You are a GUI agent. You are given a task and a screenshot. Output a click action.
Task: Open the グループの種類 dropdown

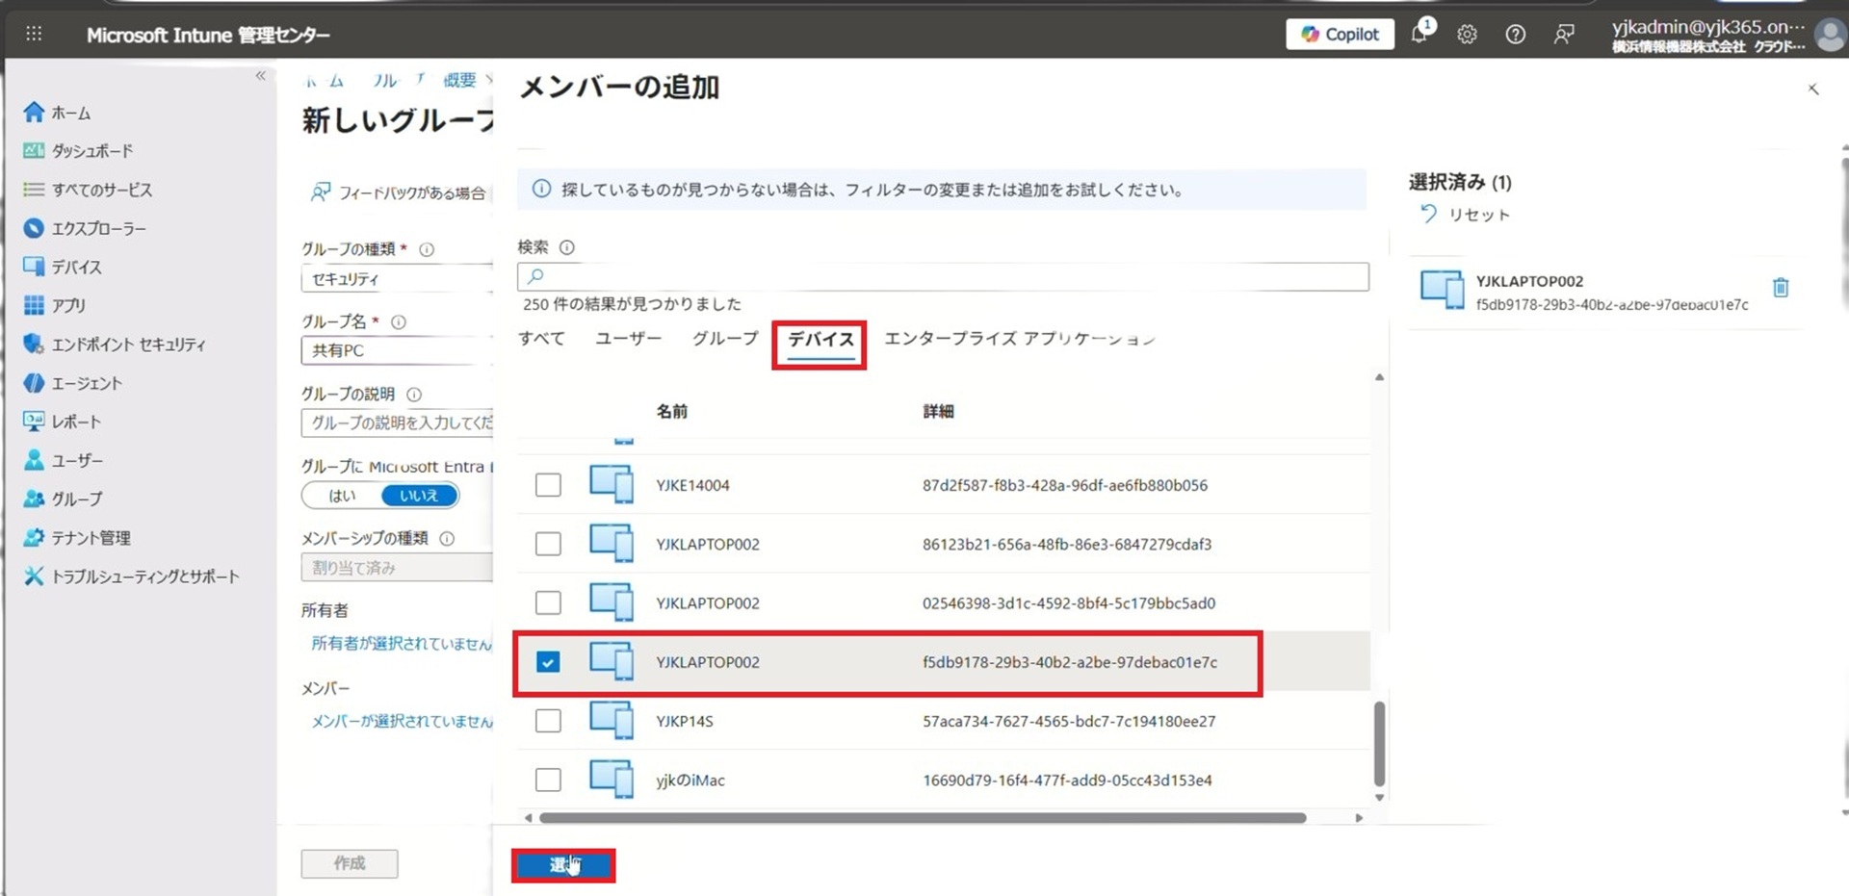point(397,279)
